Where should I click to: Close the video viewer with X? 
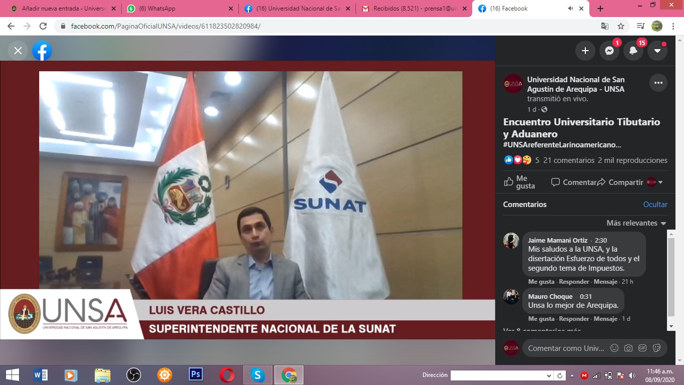point(18,51)
